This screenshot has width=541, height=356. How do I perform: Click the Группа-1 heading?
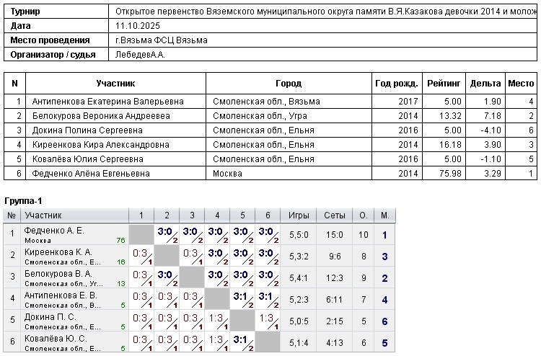(25, 200)
